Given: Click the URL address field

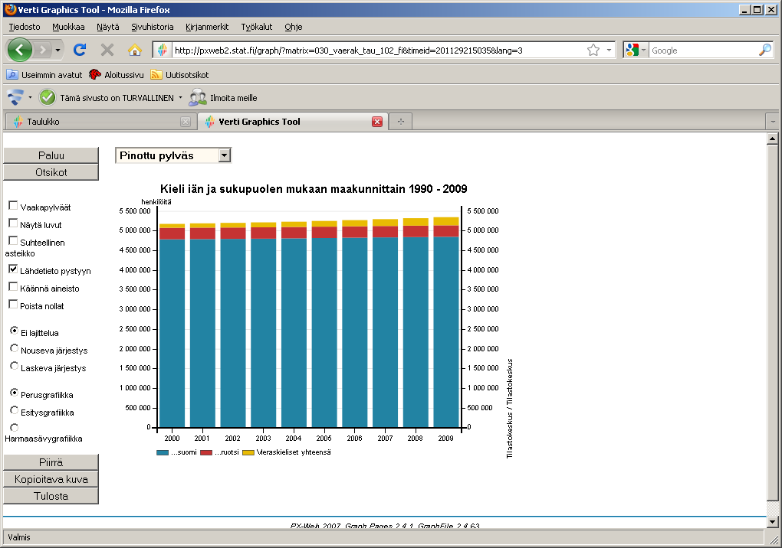Looking at the screenshot, I should pos(378,51).
